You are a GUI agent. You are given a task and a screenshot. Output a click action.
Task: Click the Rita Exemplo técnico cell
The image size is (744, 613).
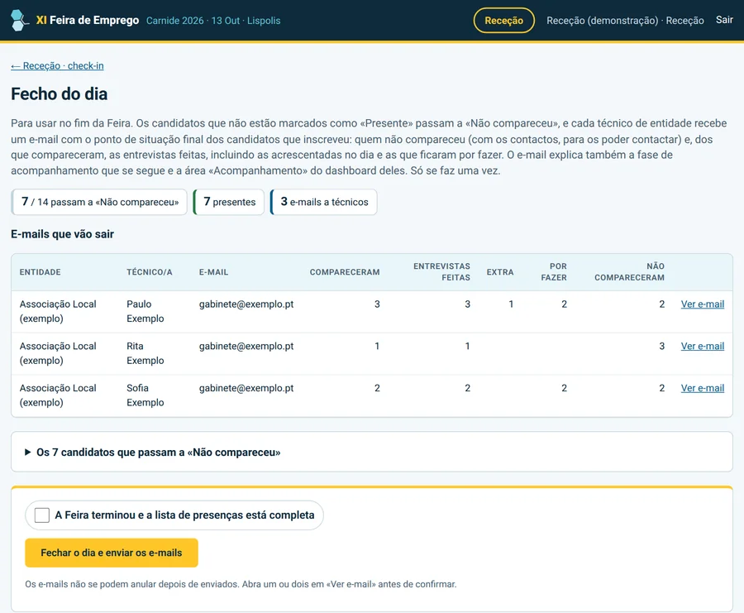click(145, 353)
